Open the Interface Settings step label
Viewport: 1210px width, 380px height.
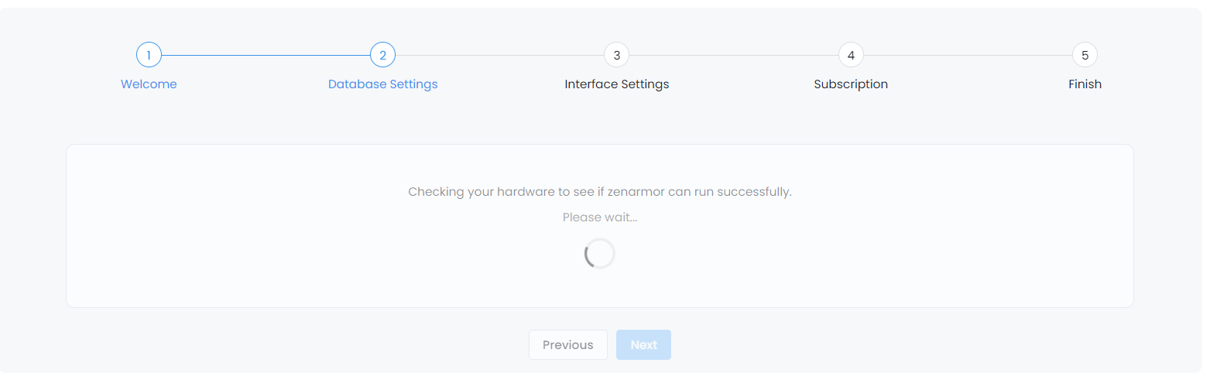(616, 84)
